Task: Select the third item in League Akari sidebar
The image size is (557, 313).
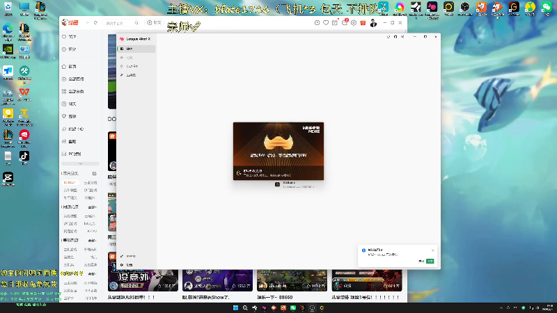Action: pos(136,66)
